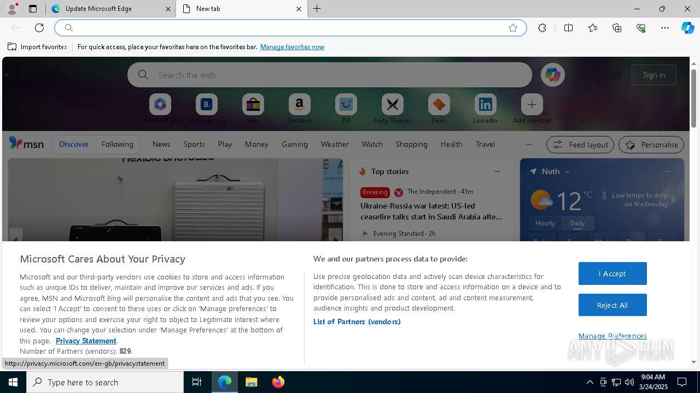Click the browser profile icon
Image resolution: width=700 pixels, height=393 pixels.
(x=11, y=9)
